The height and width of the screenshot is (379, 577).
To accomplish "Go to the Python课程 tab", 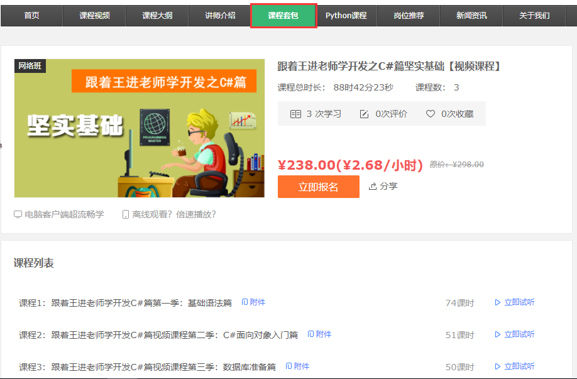I will click(x=346, y=16).
